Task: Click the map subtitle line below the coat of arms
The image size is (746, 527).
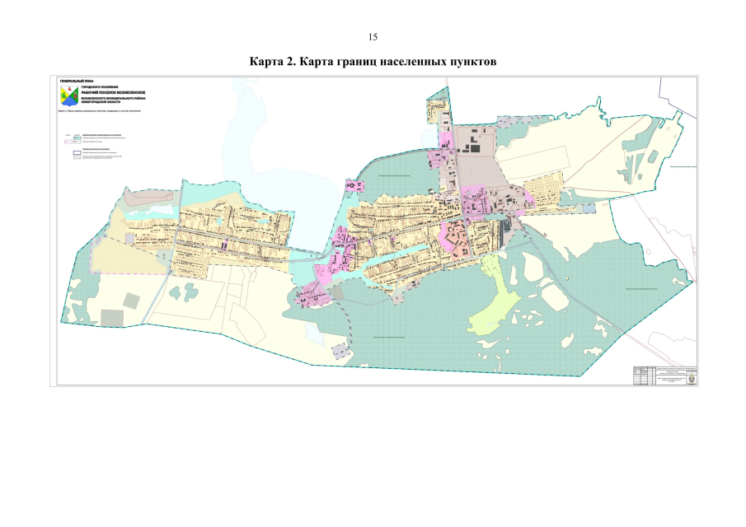Action: point(101,110)
